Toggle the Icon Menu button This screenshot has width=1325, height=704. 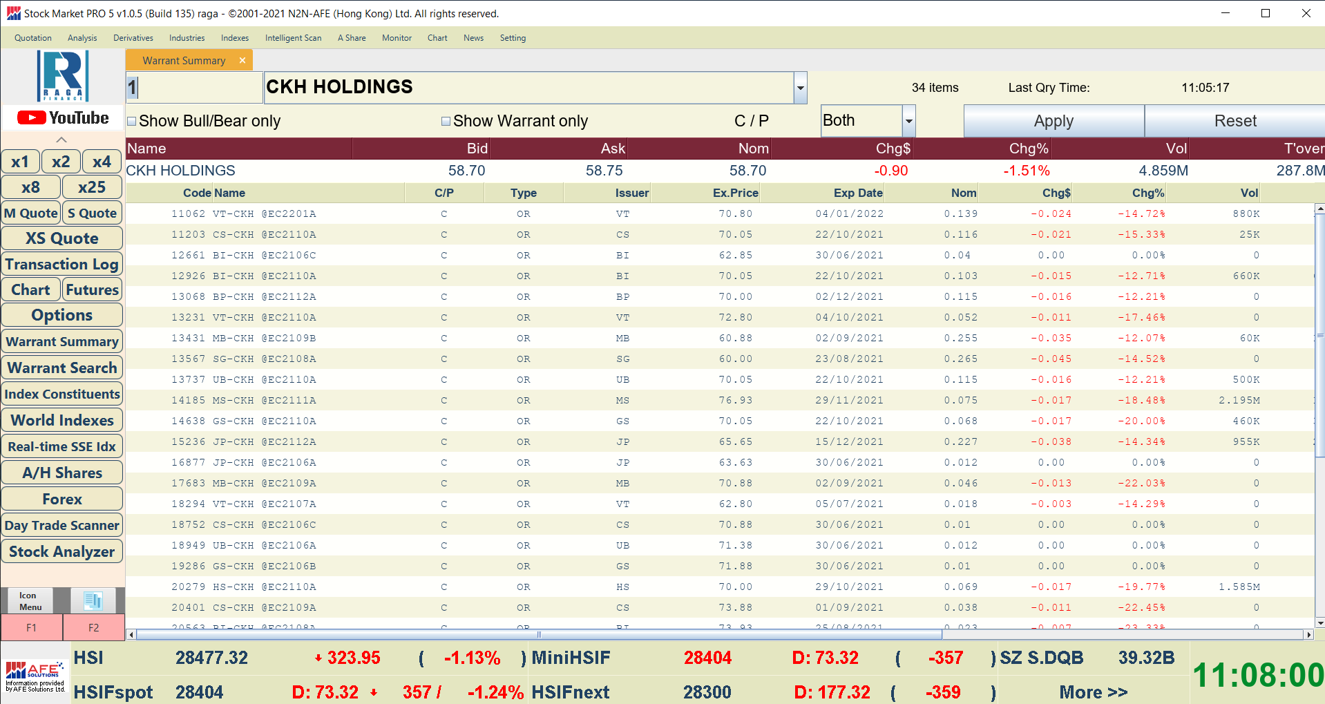coord(30,600)
